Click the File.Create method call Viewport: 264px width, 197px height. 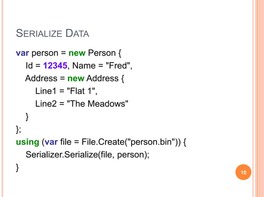tap(103, 142)
